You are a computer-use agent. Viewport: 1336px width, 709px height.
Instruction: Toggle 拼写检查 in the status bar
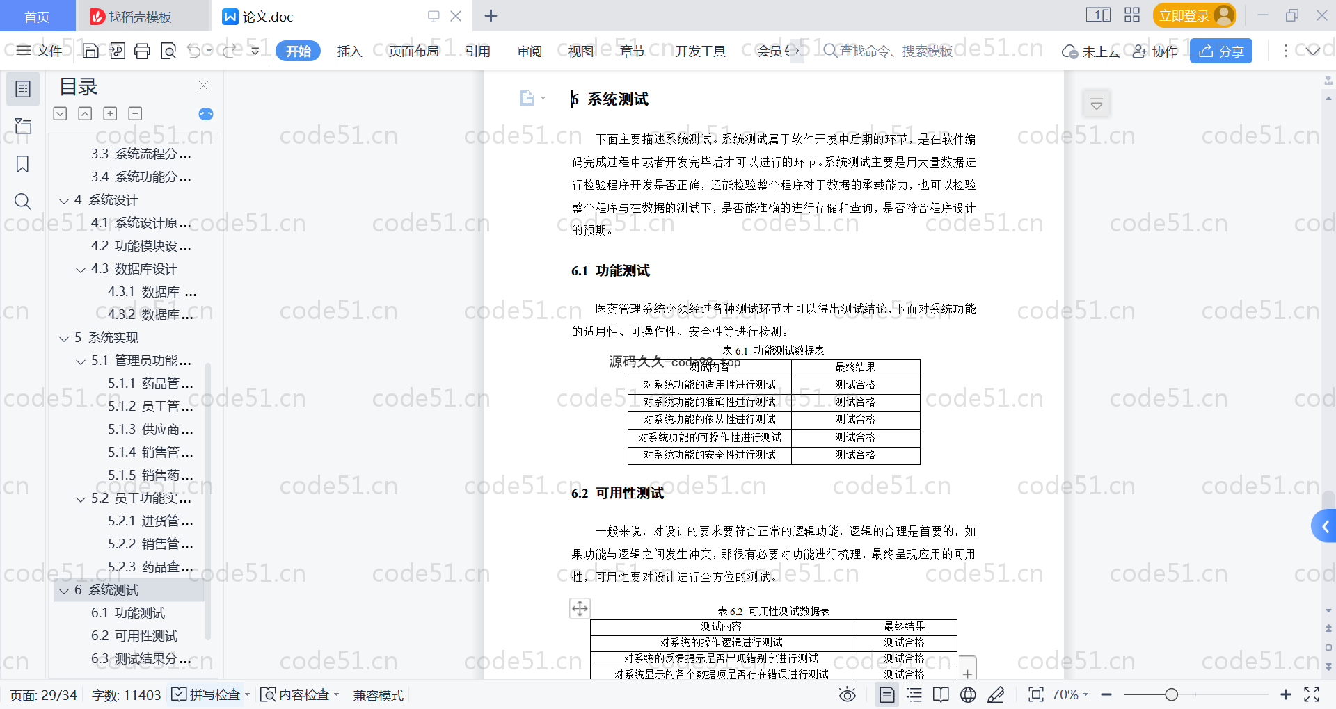pyautogui.click(x=206, y=694)
